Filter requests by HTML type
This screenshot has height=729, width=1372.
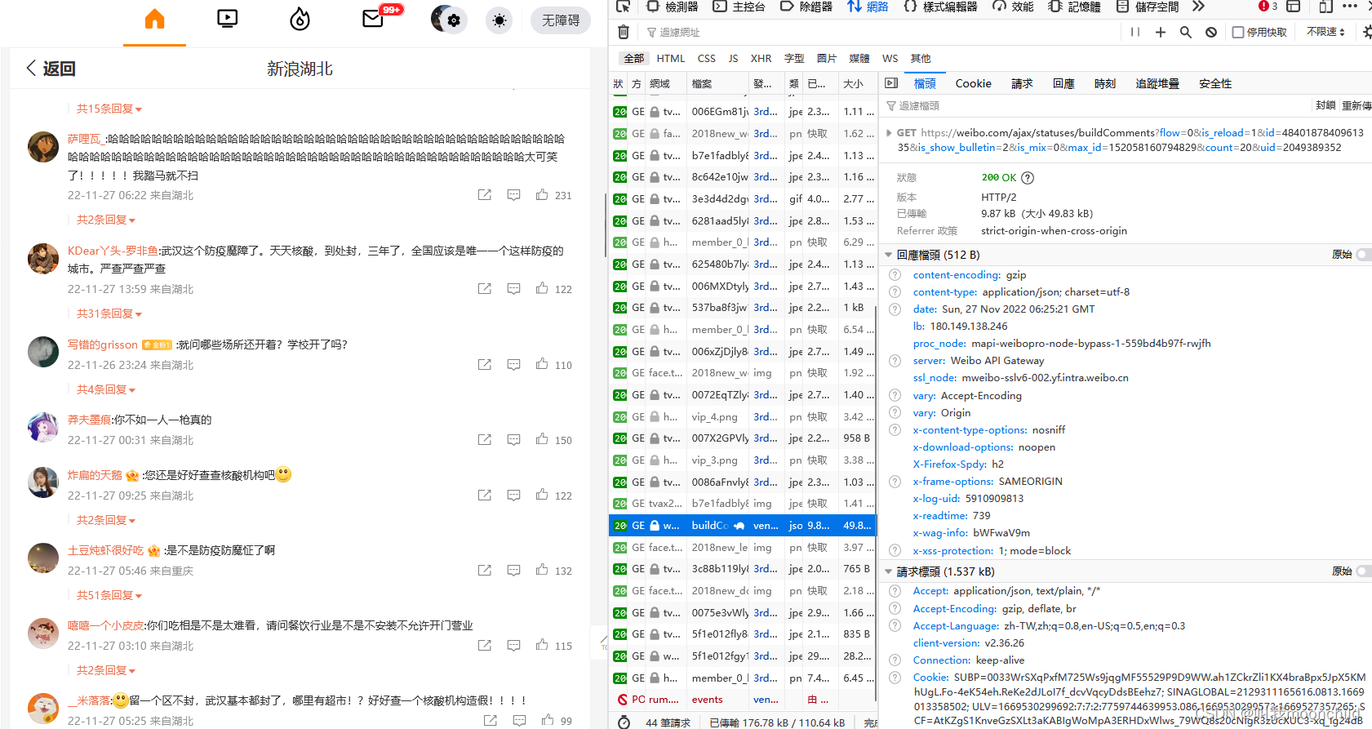(671, 59)
